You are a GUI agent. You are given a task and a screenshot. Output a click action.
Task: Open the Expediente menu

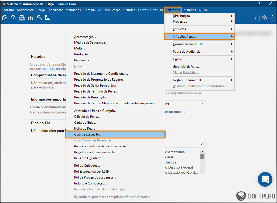55,10
